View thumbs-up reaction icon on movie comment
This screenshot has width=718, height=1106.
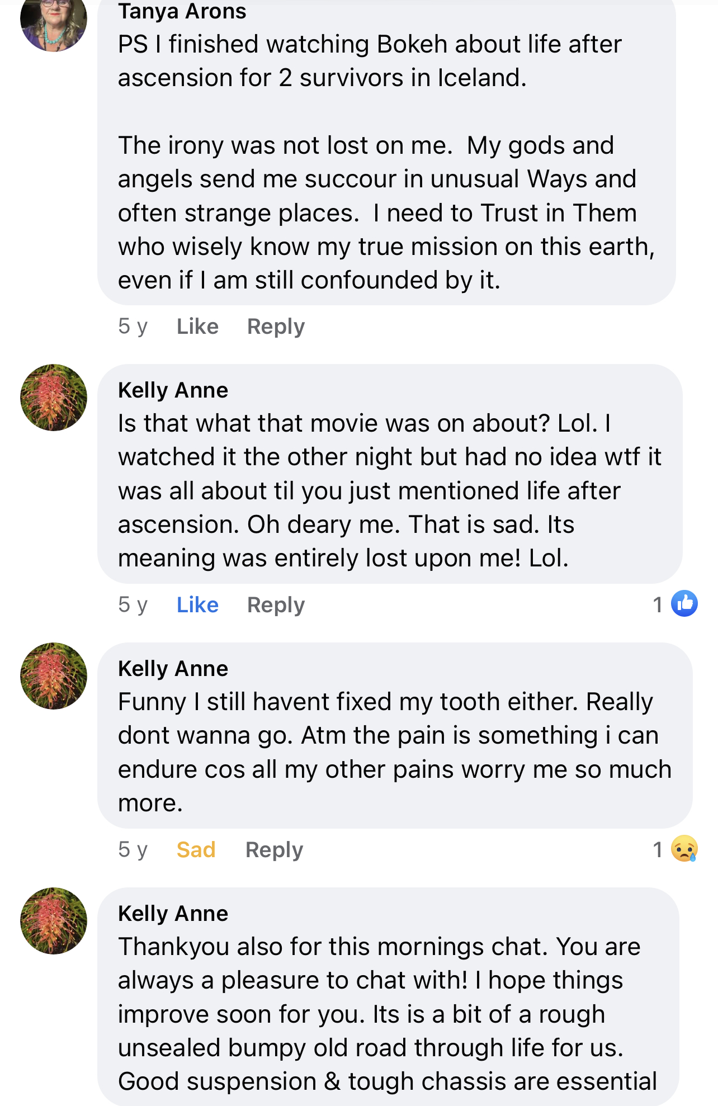tap(684, 603)
